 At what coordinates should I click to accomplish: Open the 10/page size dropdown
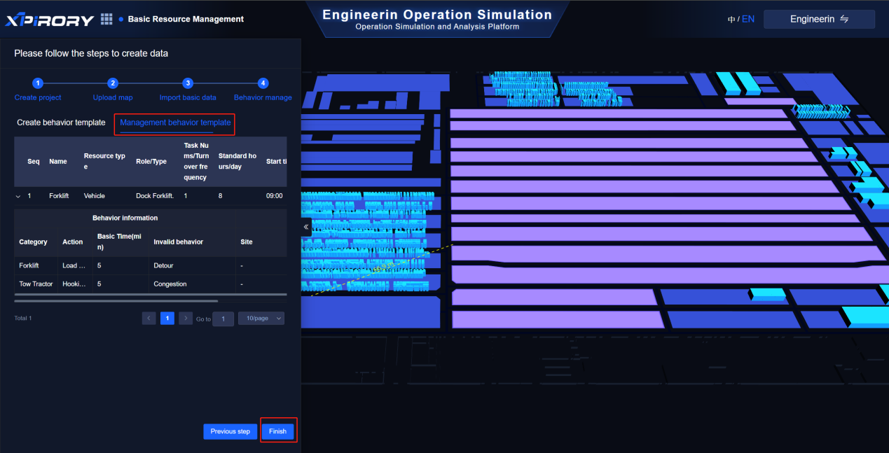click(261, 319)
